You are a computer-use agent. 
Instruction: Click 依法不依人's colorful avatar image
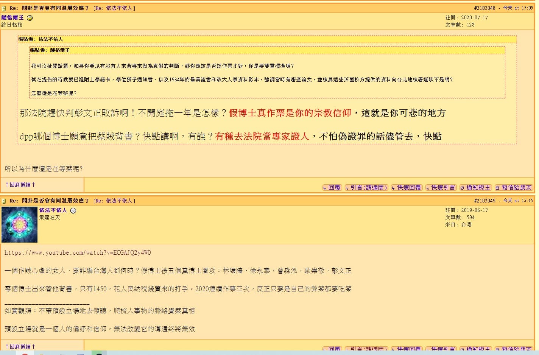click(19, 224)
